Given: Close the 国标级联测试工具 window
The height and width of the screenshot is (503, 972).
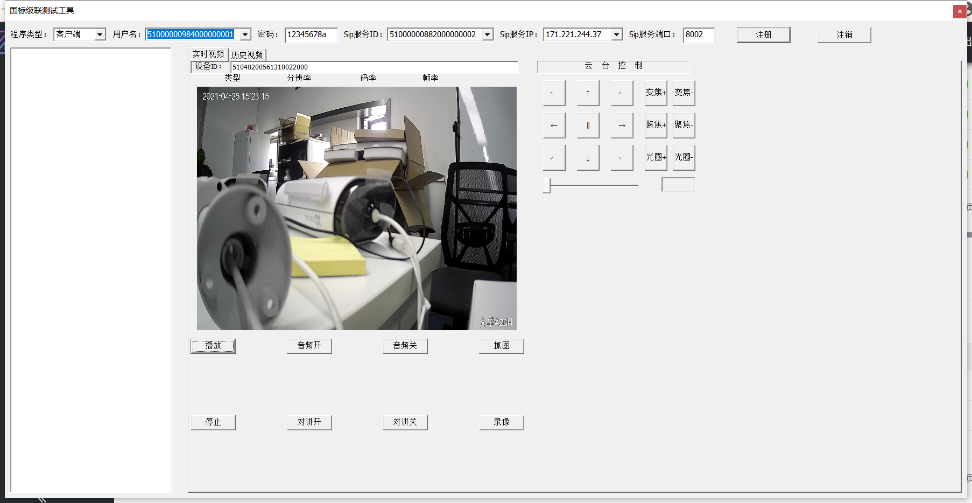Looking at the screenshot, I should coord(960,11).
